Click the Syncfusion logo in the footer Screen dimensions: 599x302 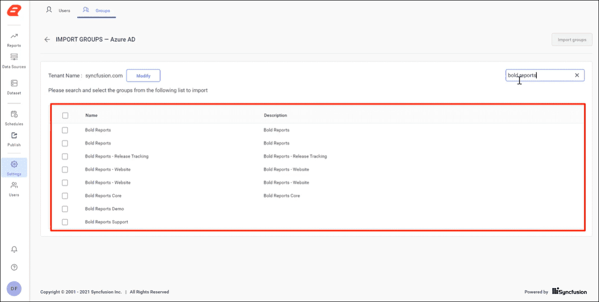pos(569,292)
